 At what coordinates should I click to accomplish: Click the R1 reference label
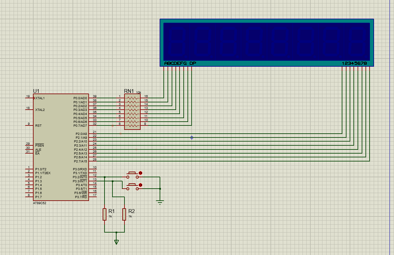111,211
